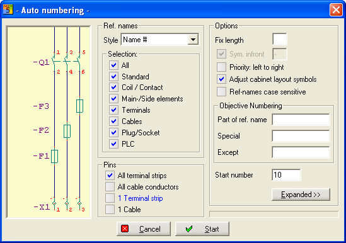This screenshot has width=346, height=243.
Task: Click the -F2 fuse label in preview
Action: pos(41,130)
